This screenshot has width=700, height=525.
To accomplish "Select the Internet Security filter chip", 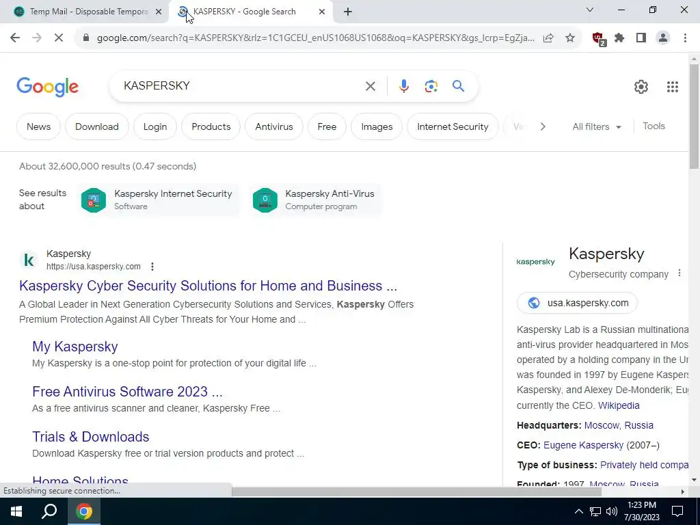I will tap(453, 126).
